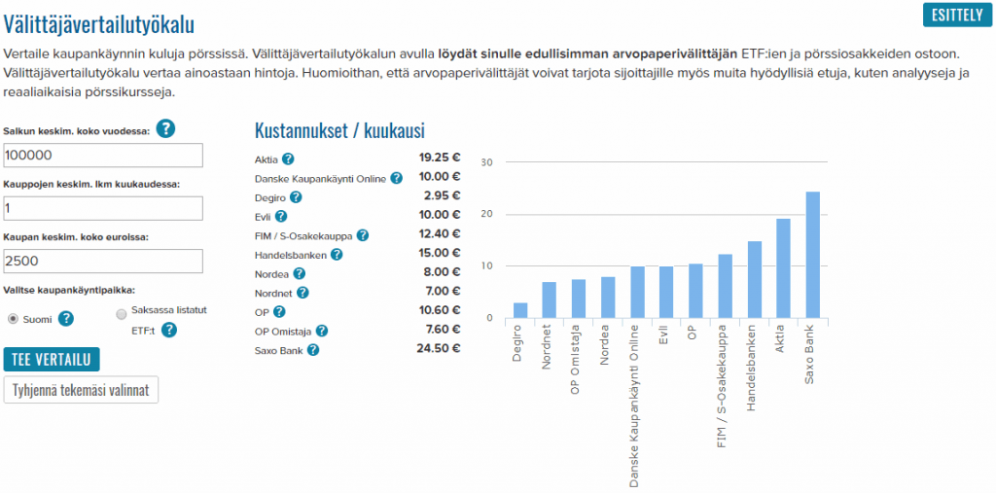Click the Nordea cost value 8.00 €

[443, 272]
